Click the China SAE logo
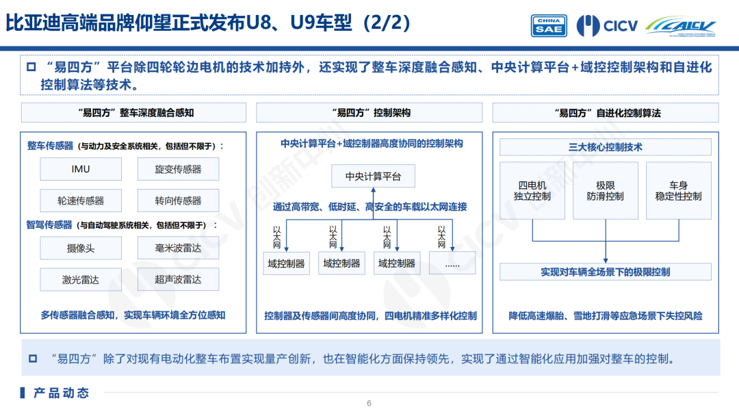 click(x=548, y=25)
